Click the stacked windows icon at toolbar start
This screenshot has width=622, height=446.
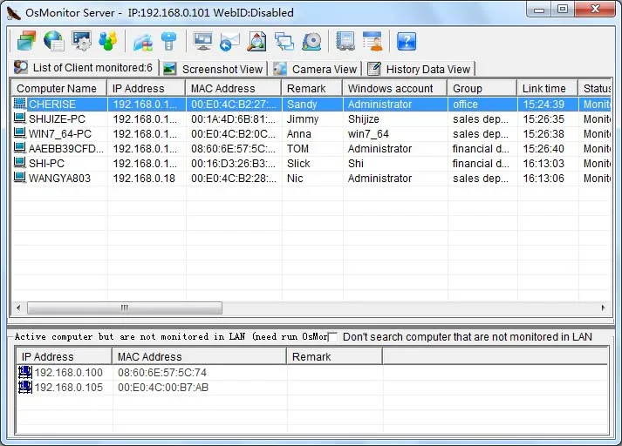(26, 41)
